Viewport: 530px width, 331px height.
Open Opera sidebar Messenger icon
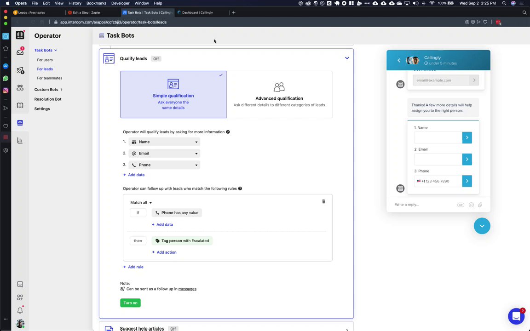coord(6,66)
